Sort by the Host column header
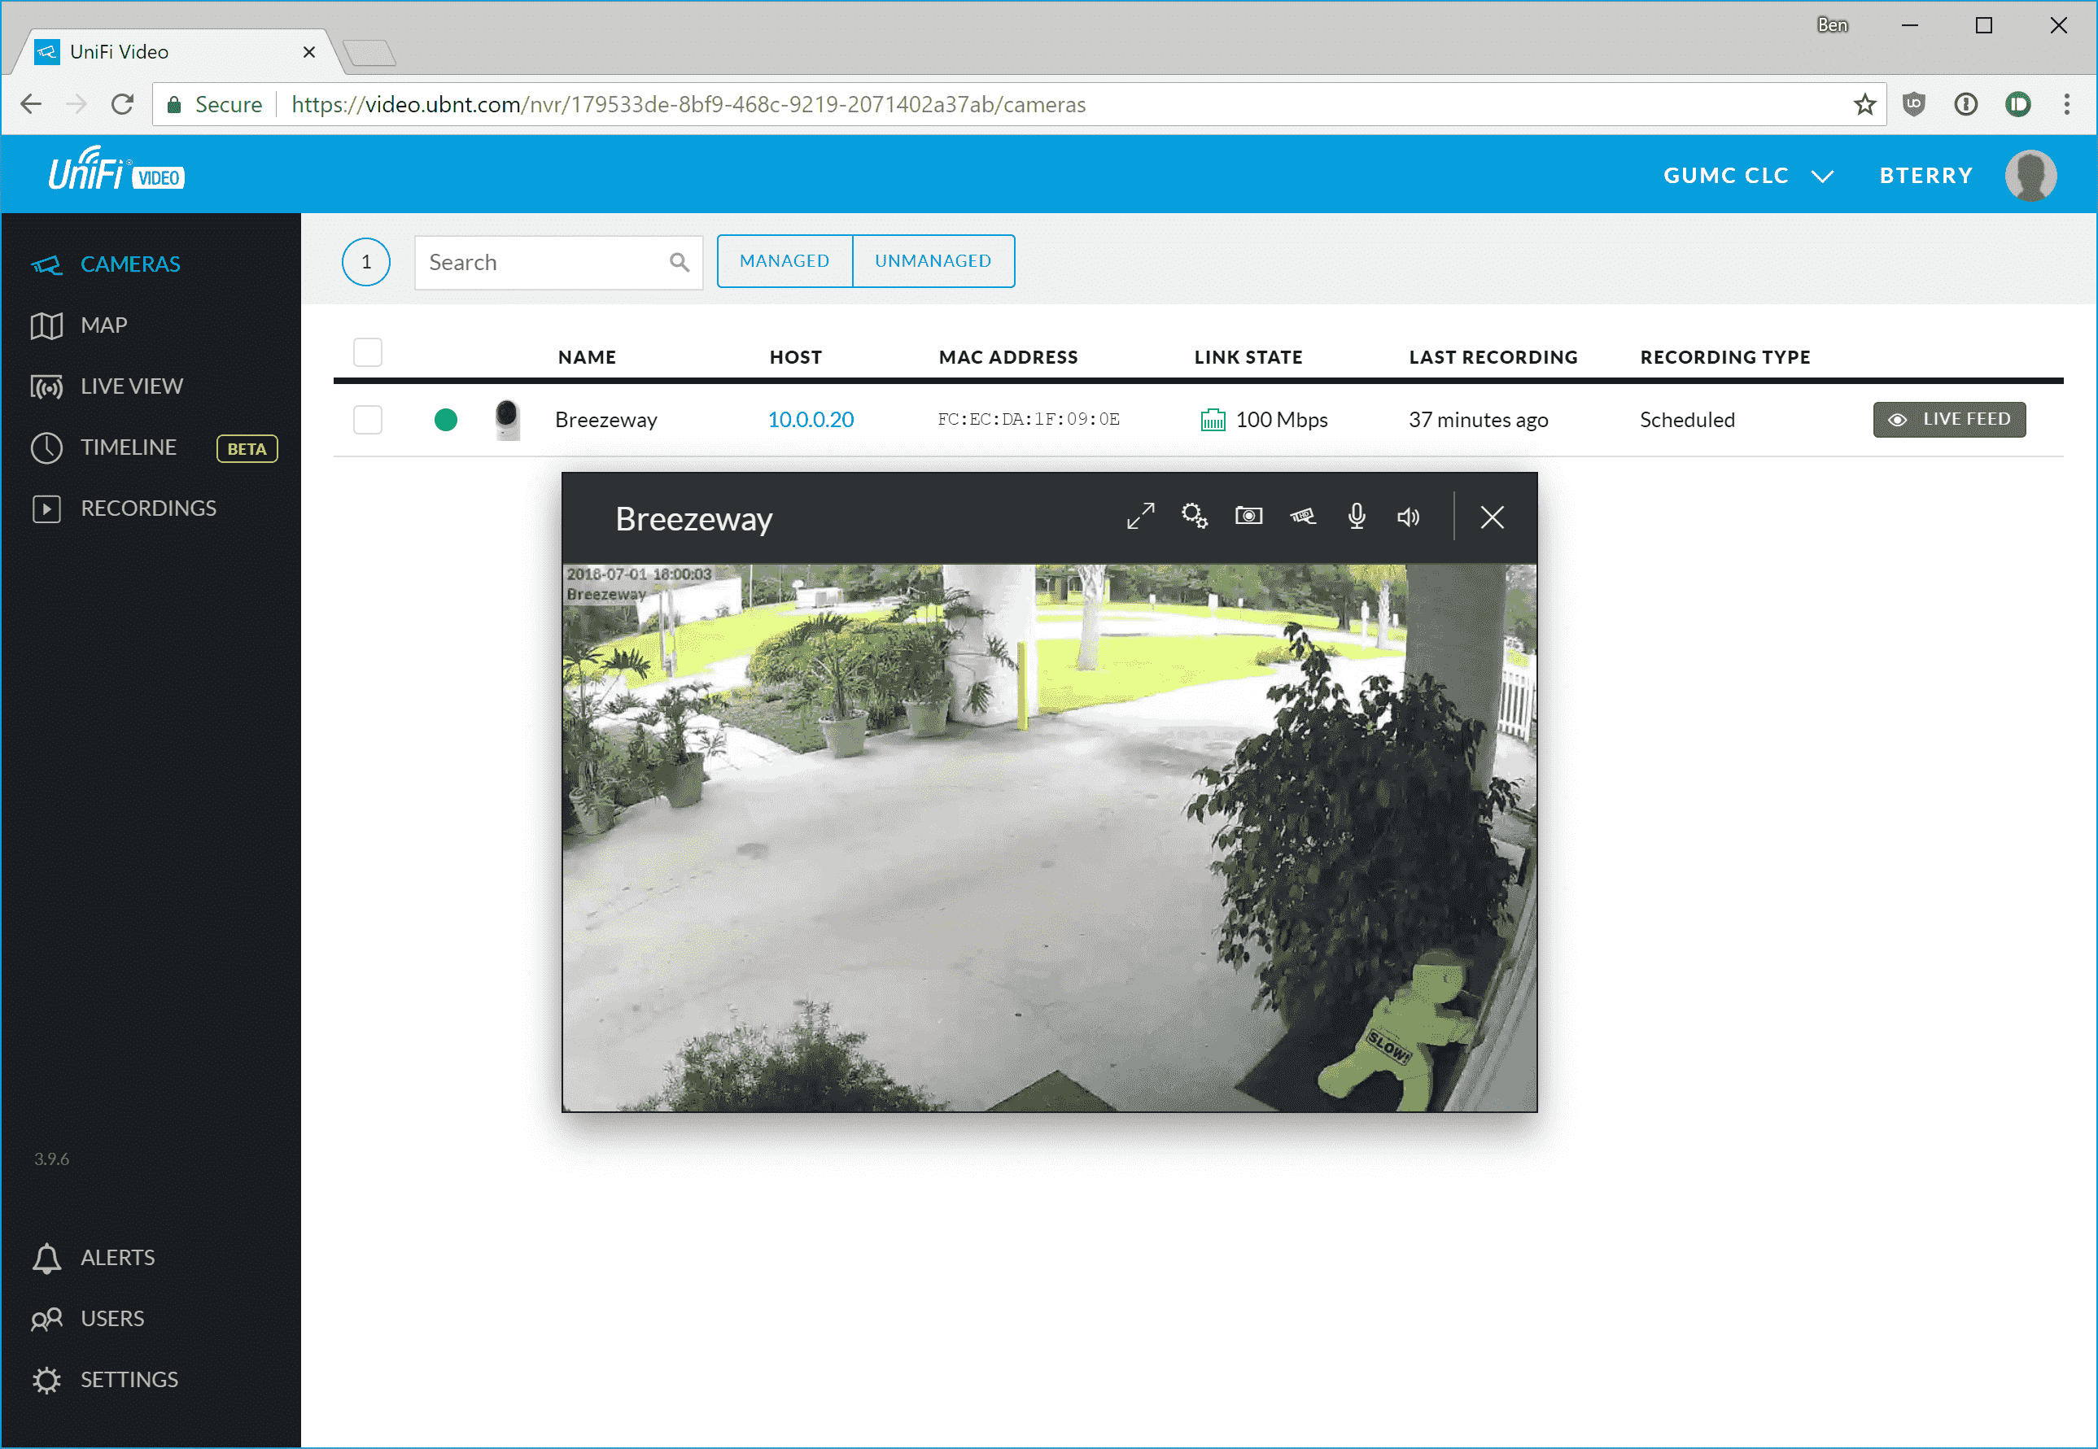The height and width of the screenshot is (1449, 2098). pyautogui.click(x=796, y=358)
